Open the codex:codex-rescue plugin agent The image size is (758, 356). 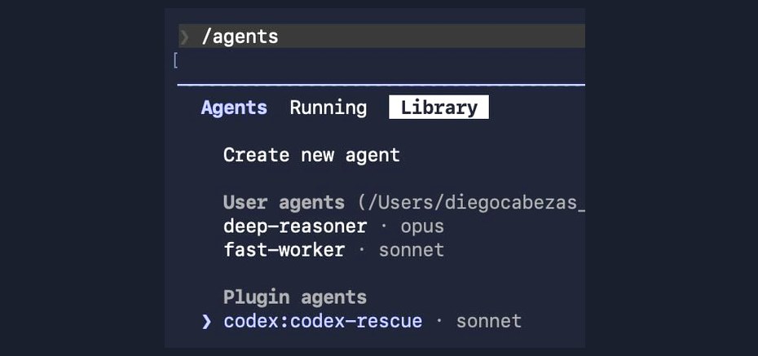point(323,321)
